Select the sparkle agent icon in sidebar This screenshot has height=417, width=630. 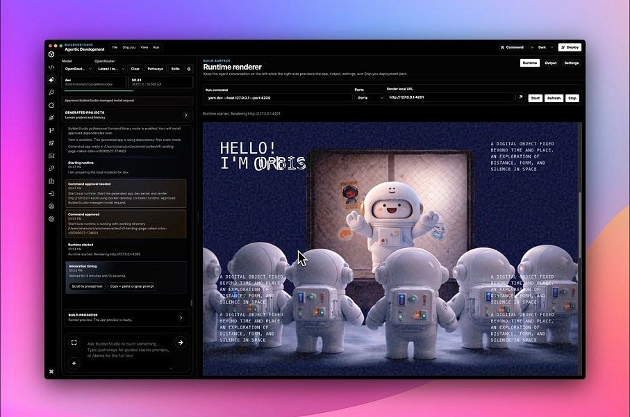51,80
